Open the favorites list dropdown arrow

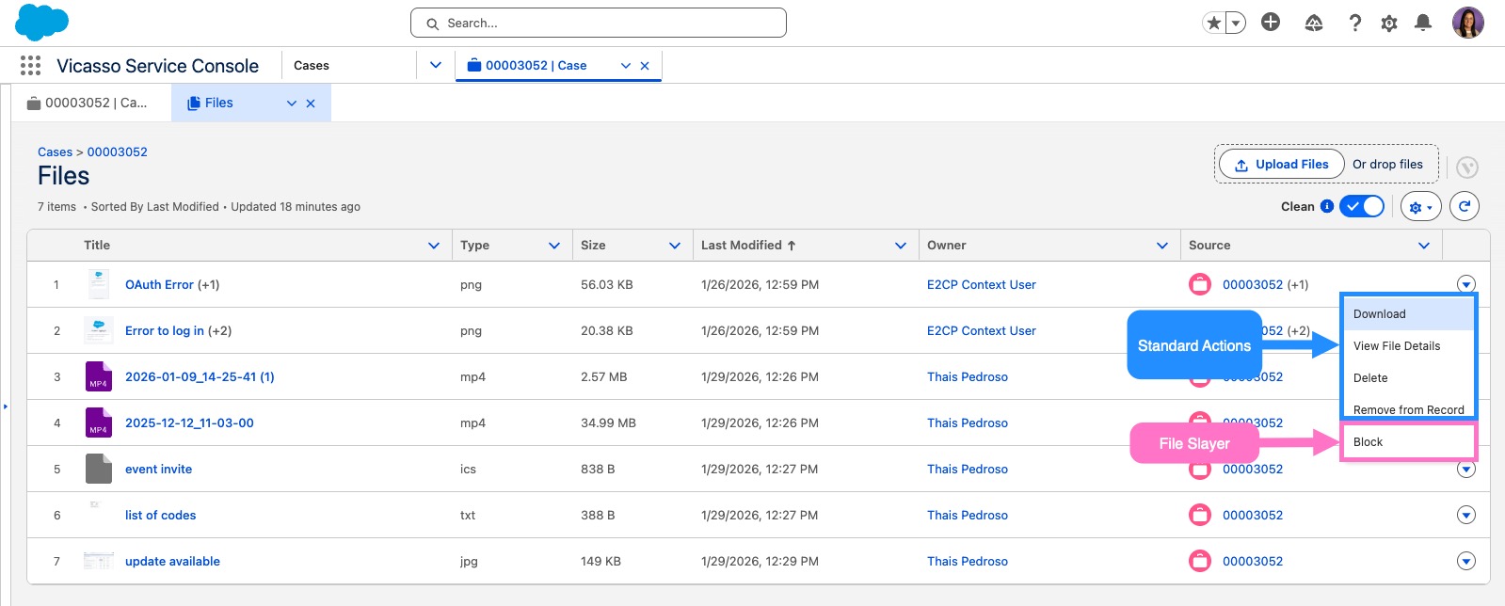1236,23
